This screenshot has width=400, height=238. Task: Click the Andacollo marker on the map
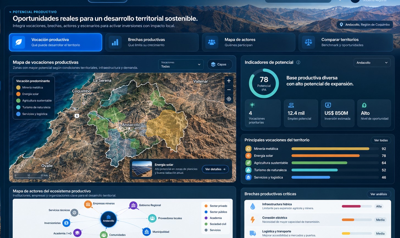pos(120,125)
